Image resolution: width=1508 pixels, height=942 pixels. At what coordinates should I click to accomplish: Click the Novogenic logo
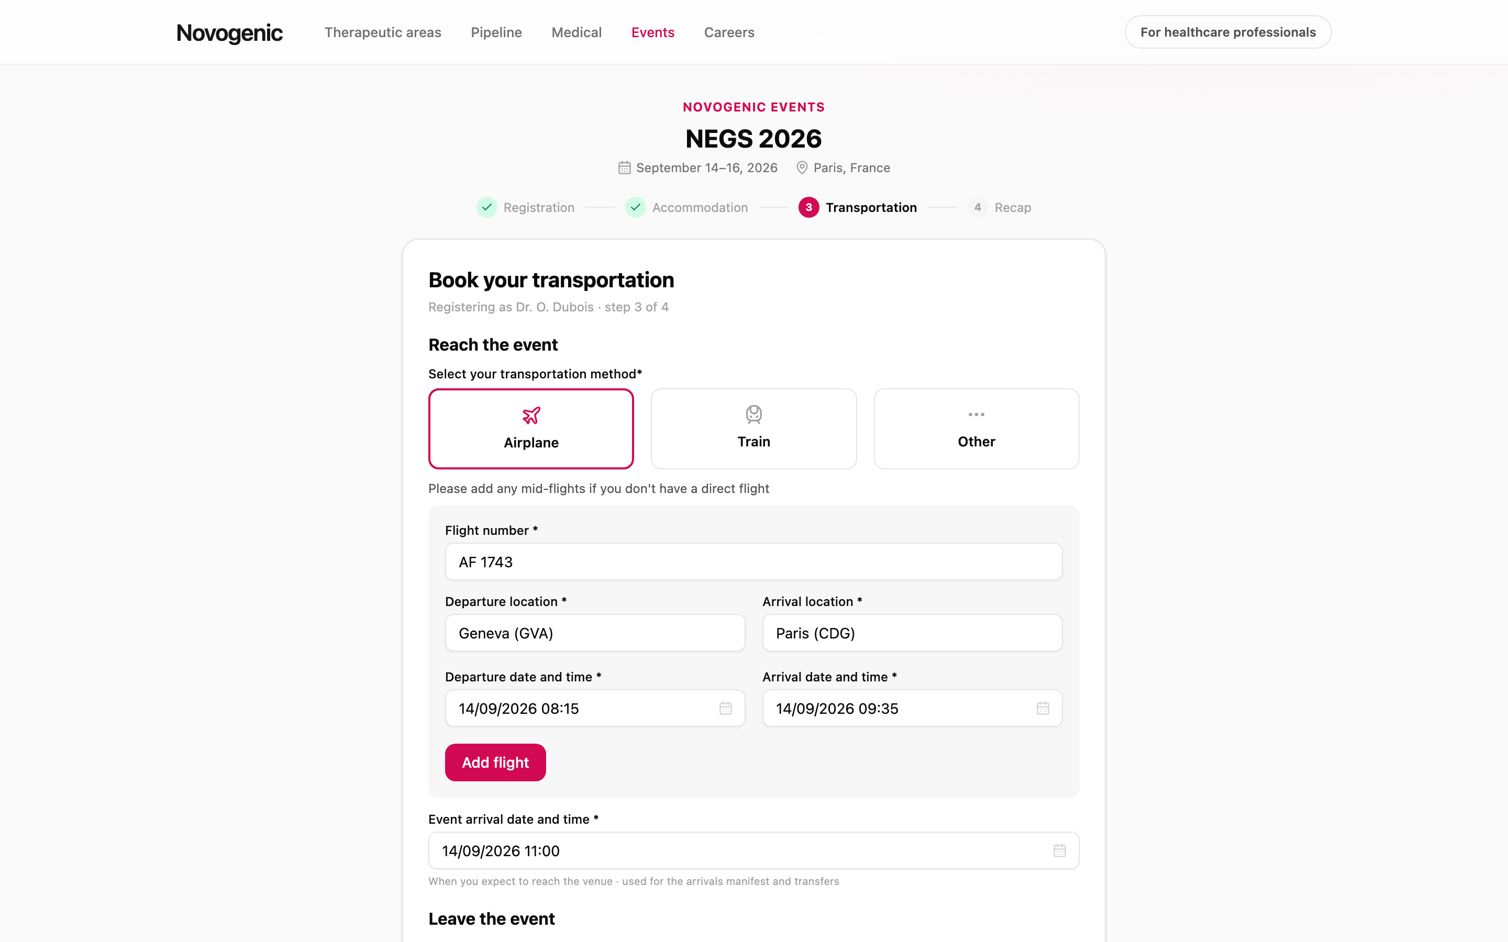(x=229, y=33)
